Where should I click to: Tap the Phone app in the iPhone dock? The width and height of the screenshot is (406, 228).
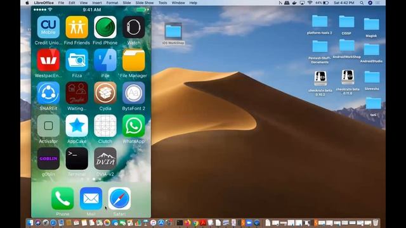pyautogui.click(x=62, y=198)
